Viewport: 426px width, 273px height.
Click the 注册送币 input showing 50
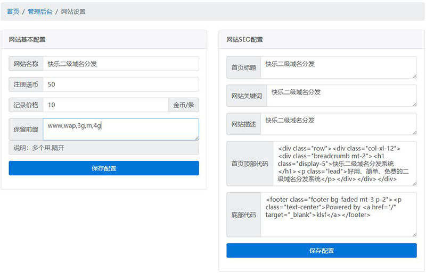click(x=120, y=84)
